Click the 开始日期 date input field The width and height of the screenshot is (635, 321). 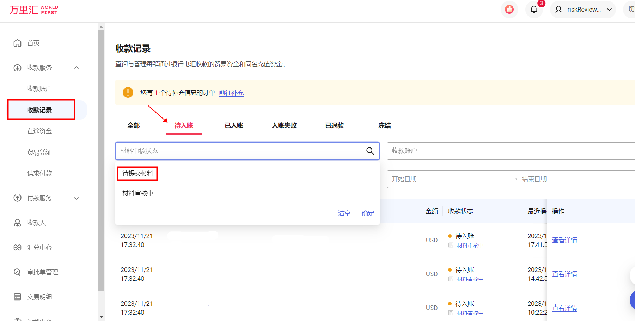[x=423, y=179]
